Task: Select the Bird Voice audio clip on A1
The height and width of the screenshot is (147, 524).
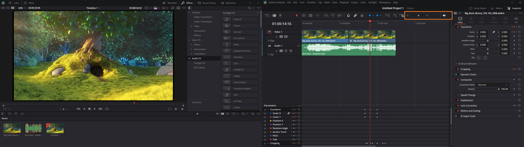Action: click(x=348, y=49)
